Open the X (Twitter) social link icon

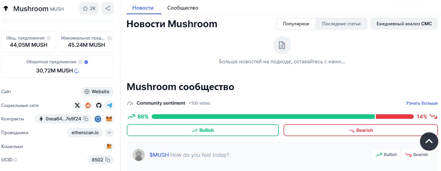tap(77, 105)
